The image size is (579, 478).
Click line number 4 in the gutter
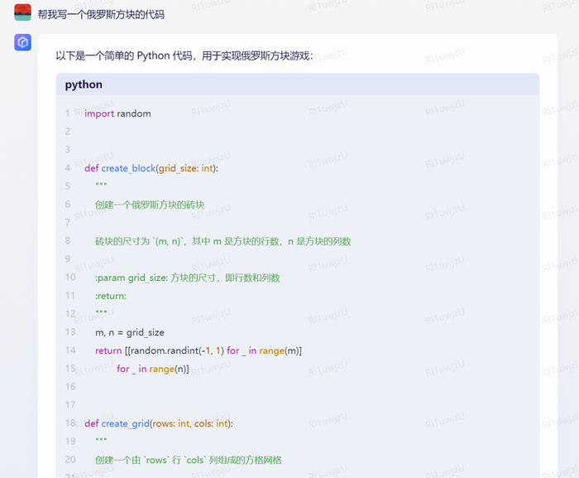click(68, 168)
